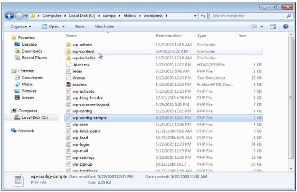
Task: Expand the change view dropdown arrow
Action: 262,26
